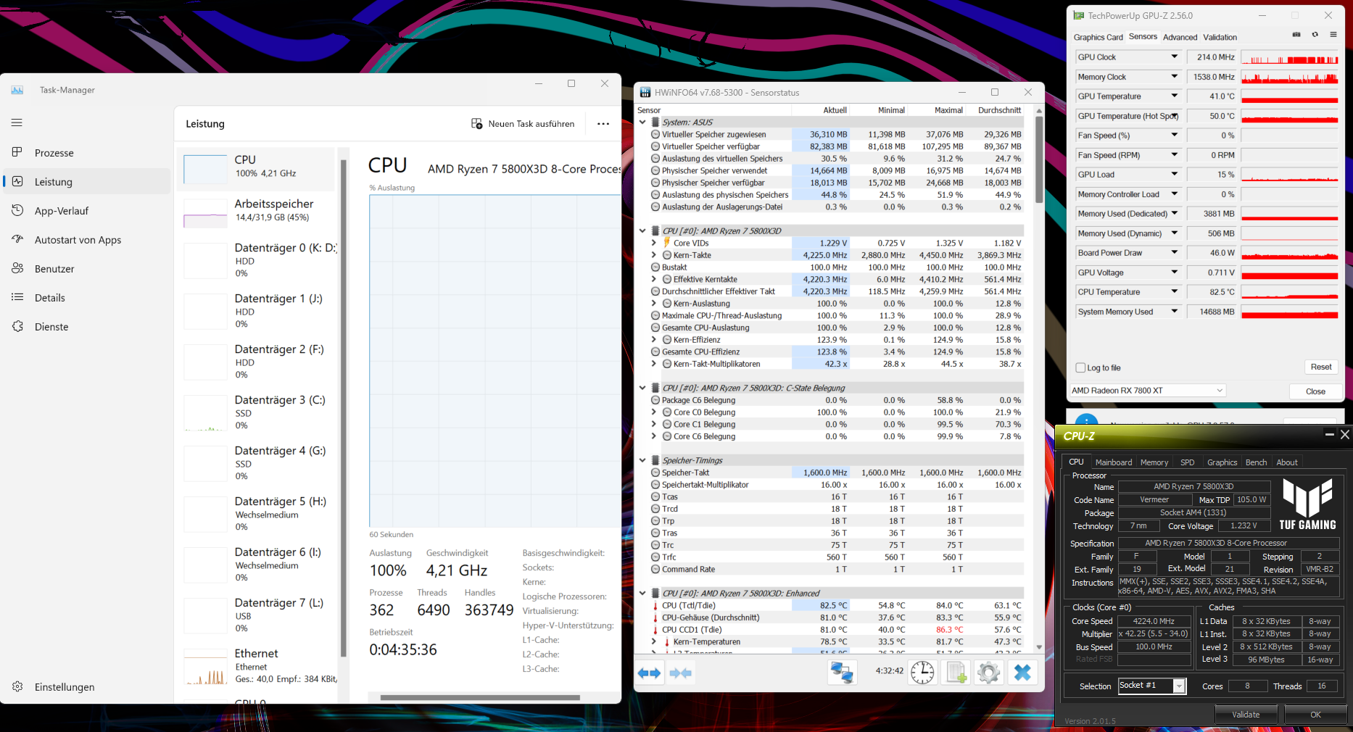This screenshot has height=732, width=1353.
Task: Switch to Graphics Card tab in GPU-Z
Action: click(x=1098, y=37)
